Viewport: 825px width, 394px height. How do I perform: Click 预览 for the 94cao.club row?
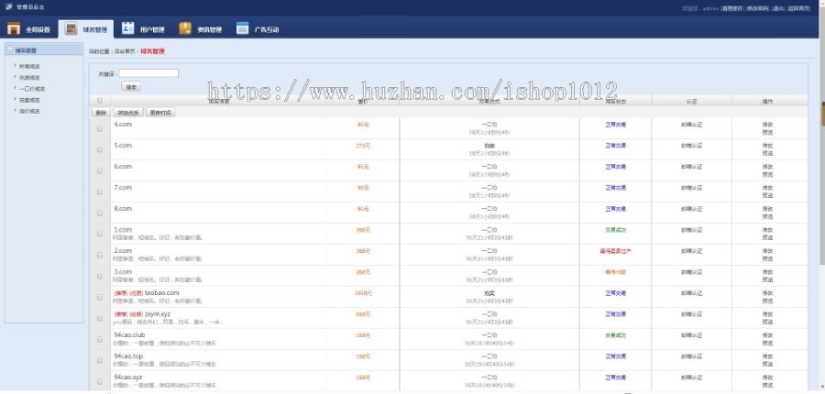tap(767, 343)
